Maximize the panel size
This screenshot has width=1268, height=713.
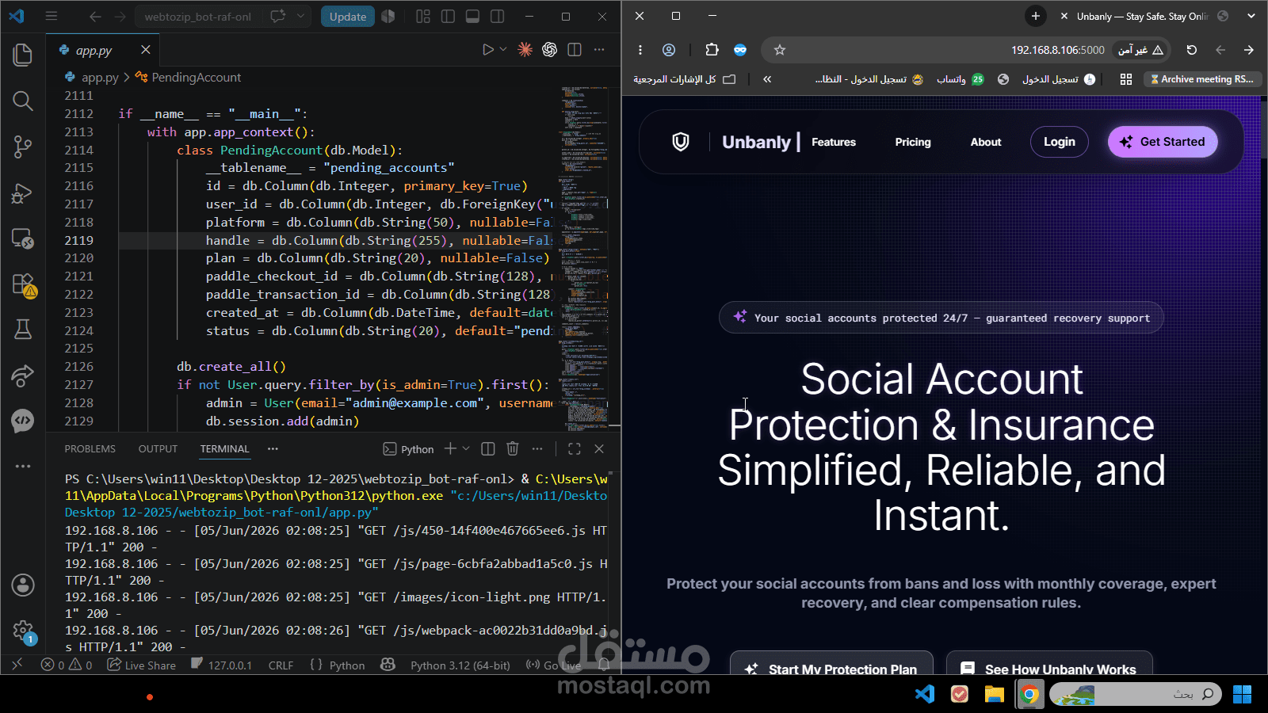pos(575,448)
